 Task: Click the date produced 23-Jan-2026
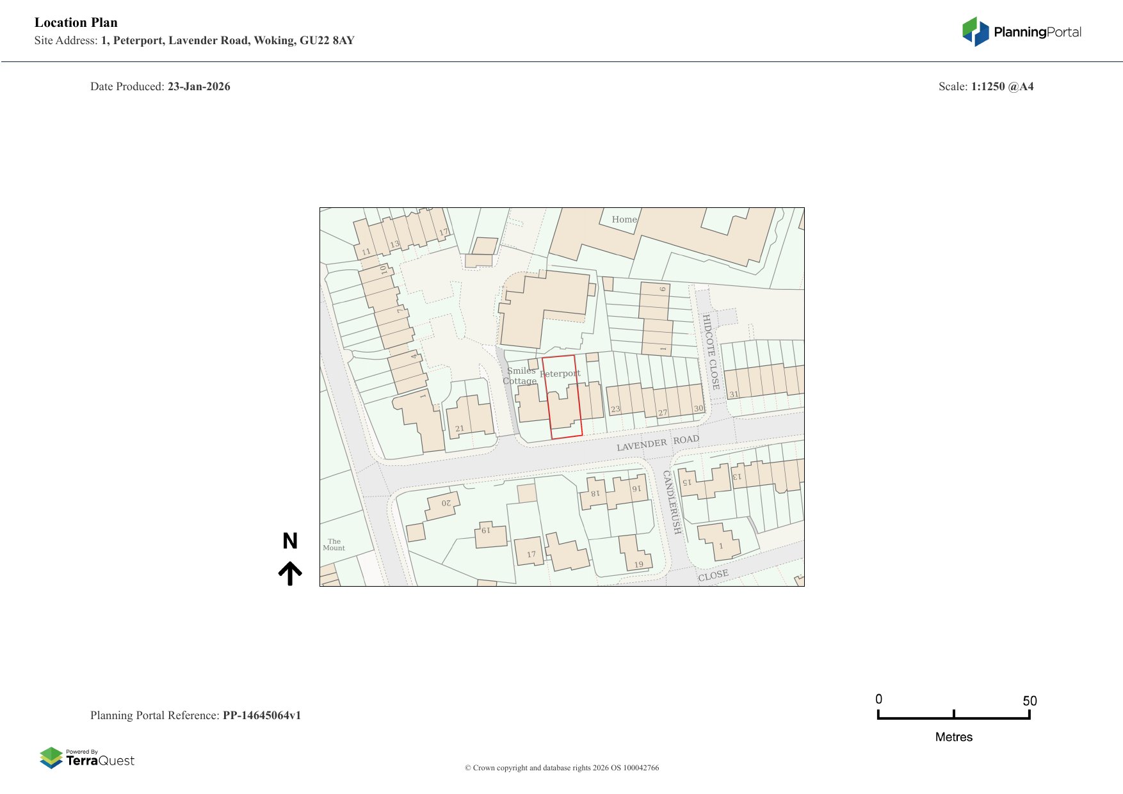[x=198, y=86]
